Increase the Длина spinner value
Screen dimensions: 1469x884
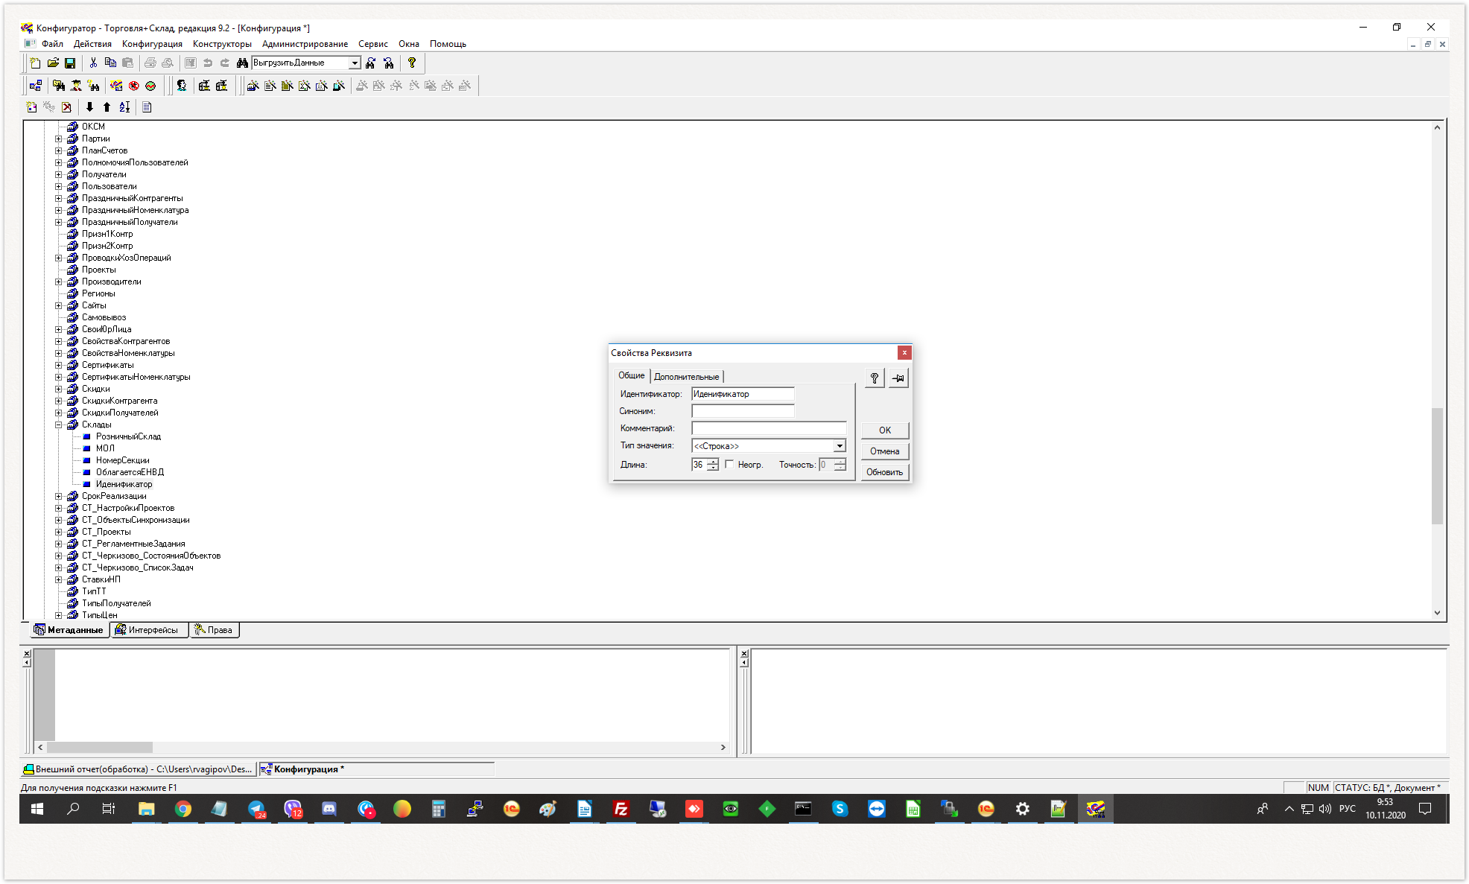[713, 461]
